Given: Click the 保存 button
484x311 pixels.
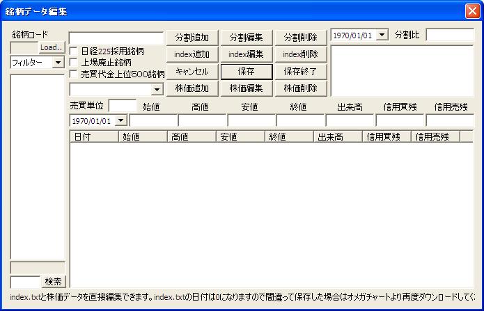Looking at the screenshot, I should tap(246, 72).
